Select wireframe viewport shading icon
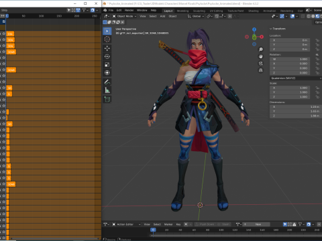Screen dimensions: 322x241 tap(309, 16)
